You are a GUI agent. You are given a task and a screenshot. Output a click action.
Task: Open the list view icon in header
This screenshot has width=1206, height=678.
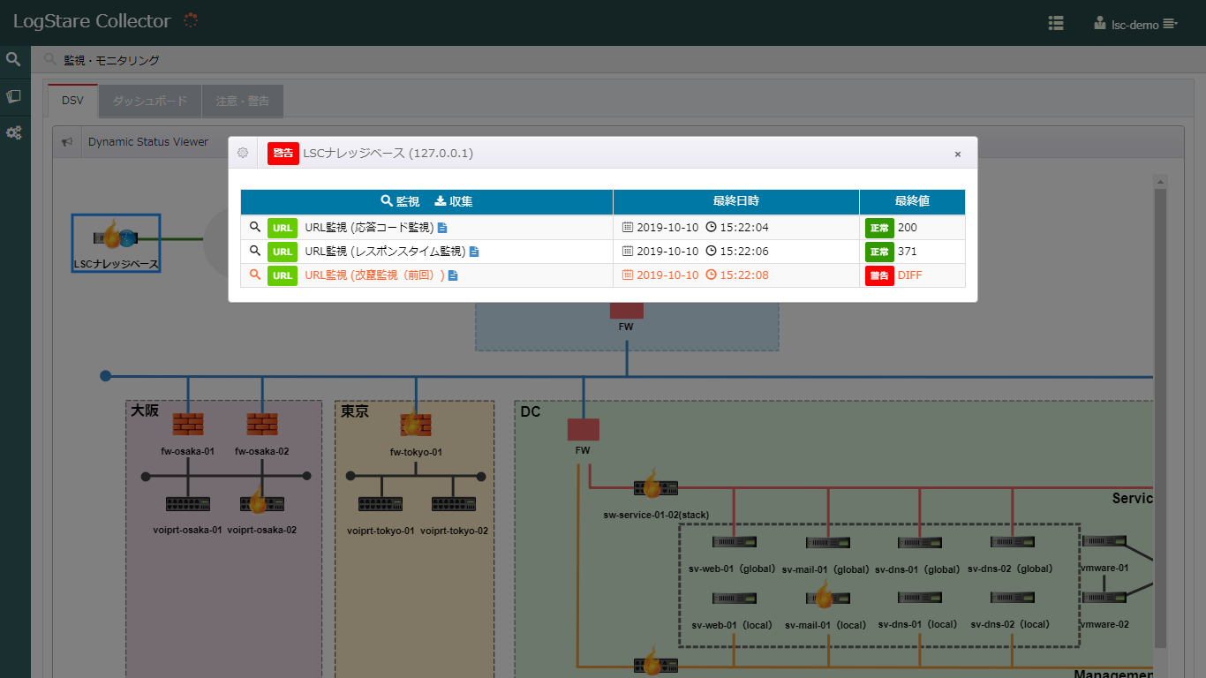(1056, 24)
